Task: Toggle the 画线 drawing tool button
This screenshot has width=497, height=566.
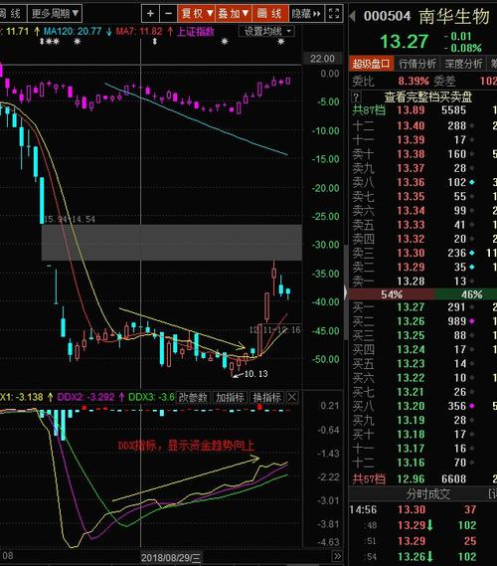Action: pyautogui.click(x=270, y=14)
